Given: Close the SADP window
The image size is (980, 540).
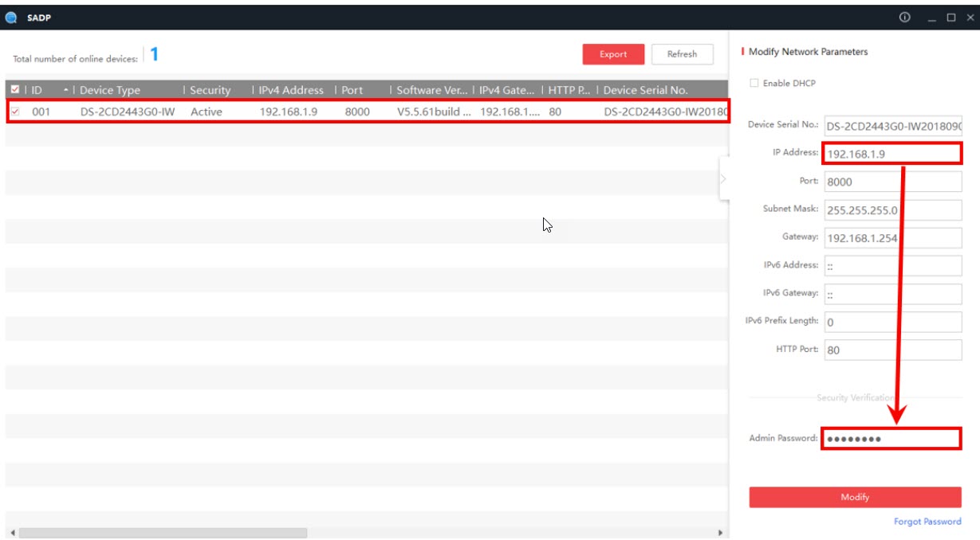Looking at the screenshot, I should pyautogui.click(x=970, y=18).
